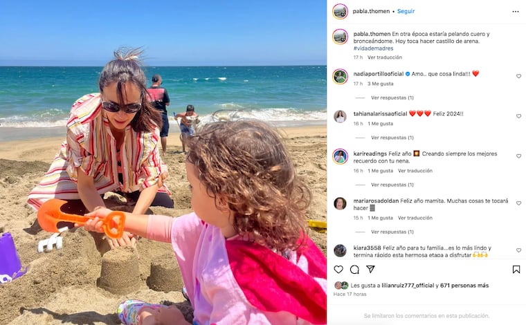Show translation of the post caption

[385, 57]
